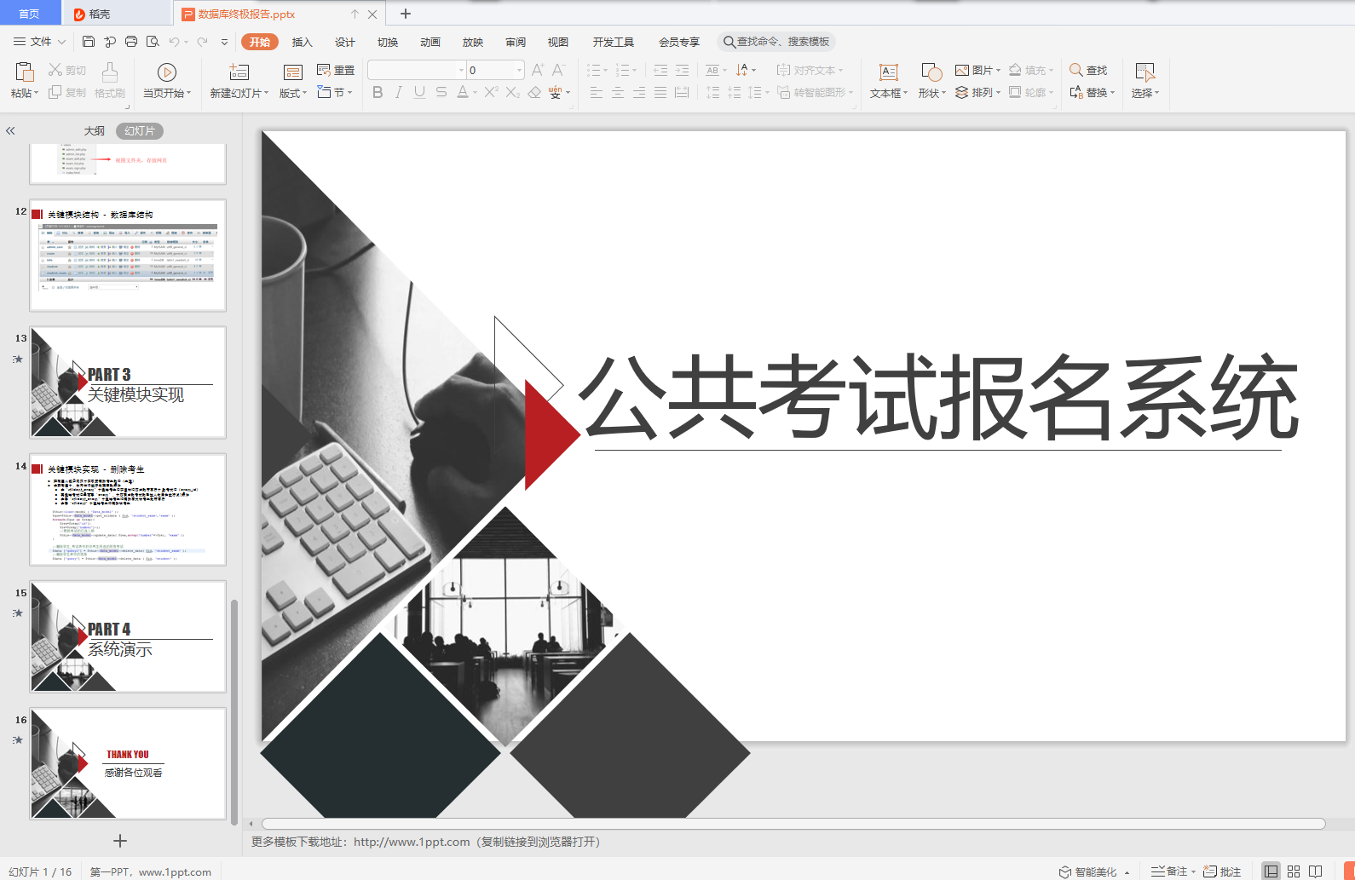
Task: Add a slide with the plus button below thumbnails
Action: [120, 841]
